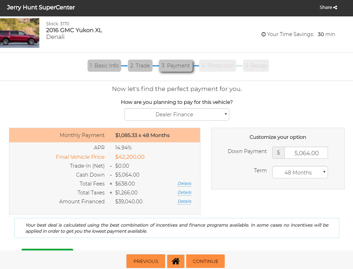Click the red Yukon XL vehicle thumbnail
Screen dimensions: 353x269
19,33
